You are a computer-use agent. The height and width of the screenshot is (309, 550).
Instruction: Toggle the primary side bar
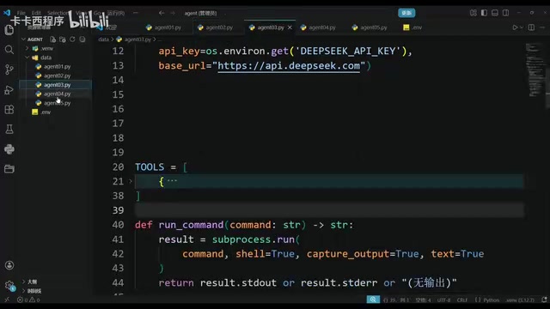[484, 13]
